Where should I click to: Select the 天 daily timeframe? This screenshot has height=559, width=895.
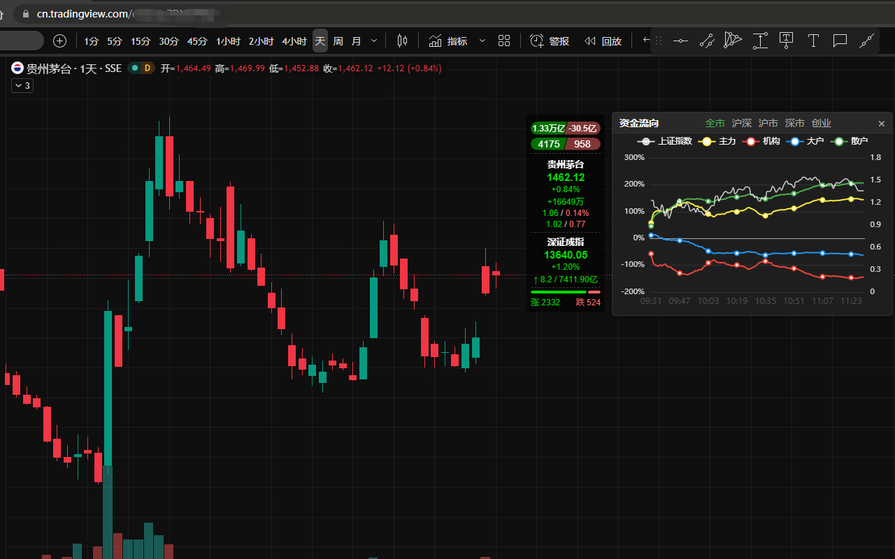pyautogui.click(x=320, y=41)
